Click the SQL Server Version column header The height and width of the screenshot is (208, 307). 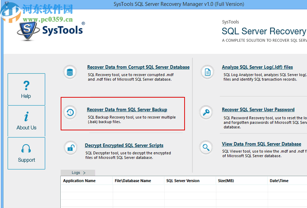click(x=183, y=181)
